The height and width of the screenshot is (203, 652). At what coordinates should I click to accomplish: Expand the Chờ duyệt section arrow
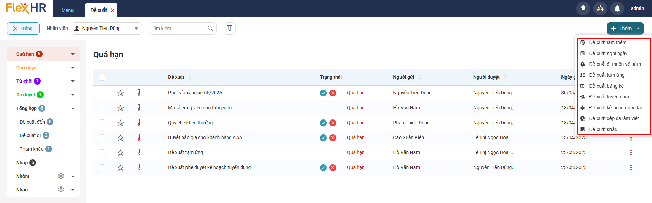coord(73,68)
